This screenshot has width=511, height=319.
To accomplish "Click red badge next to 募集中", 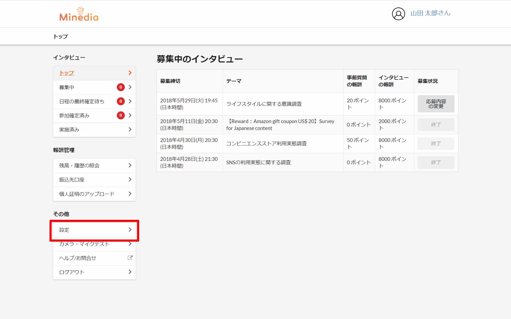I will coord(121,87).
